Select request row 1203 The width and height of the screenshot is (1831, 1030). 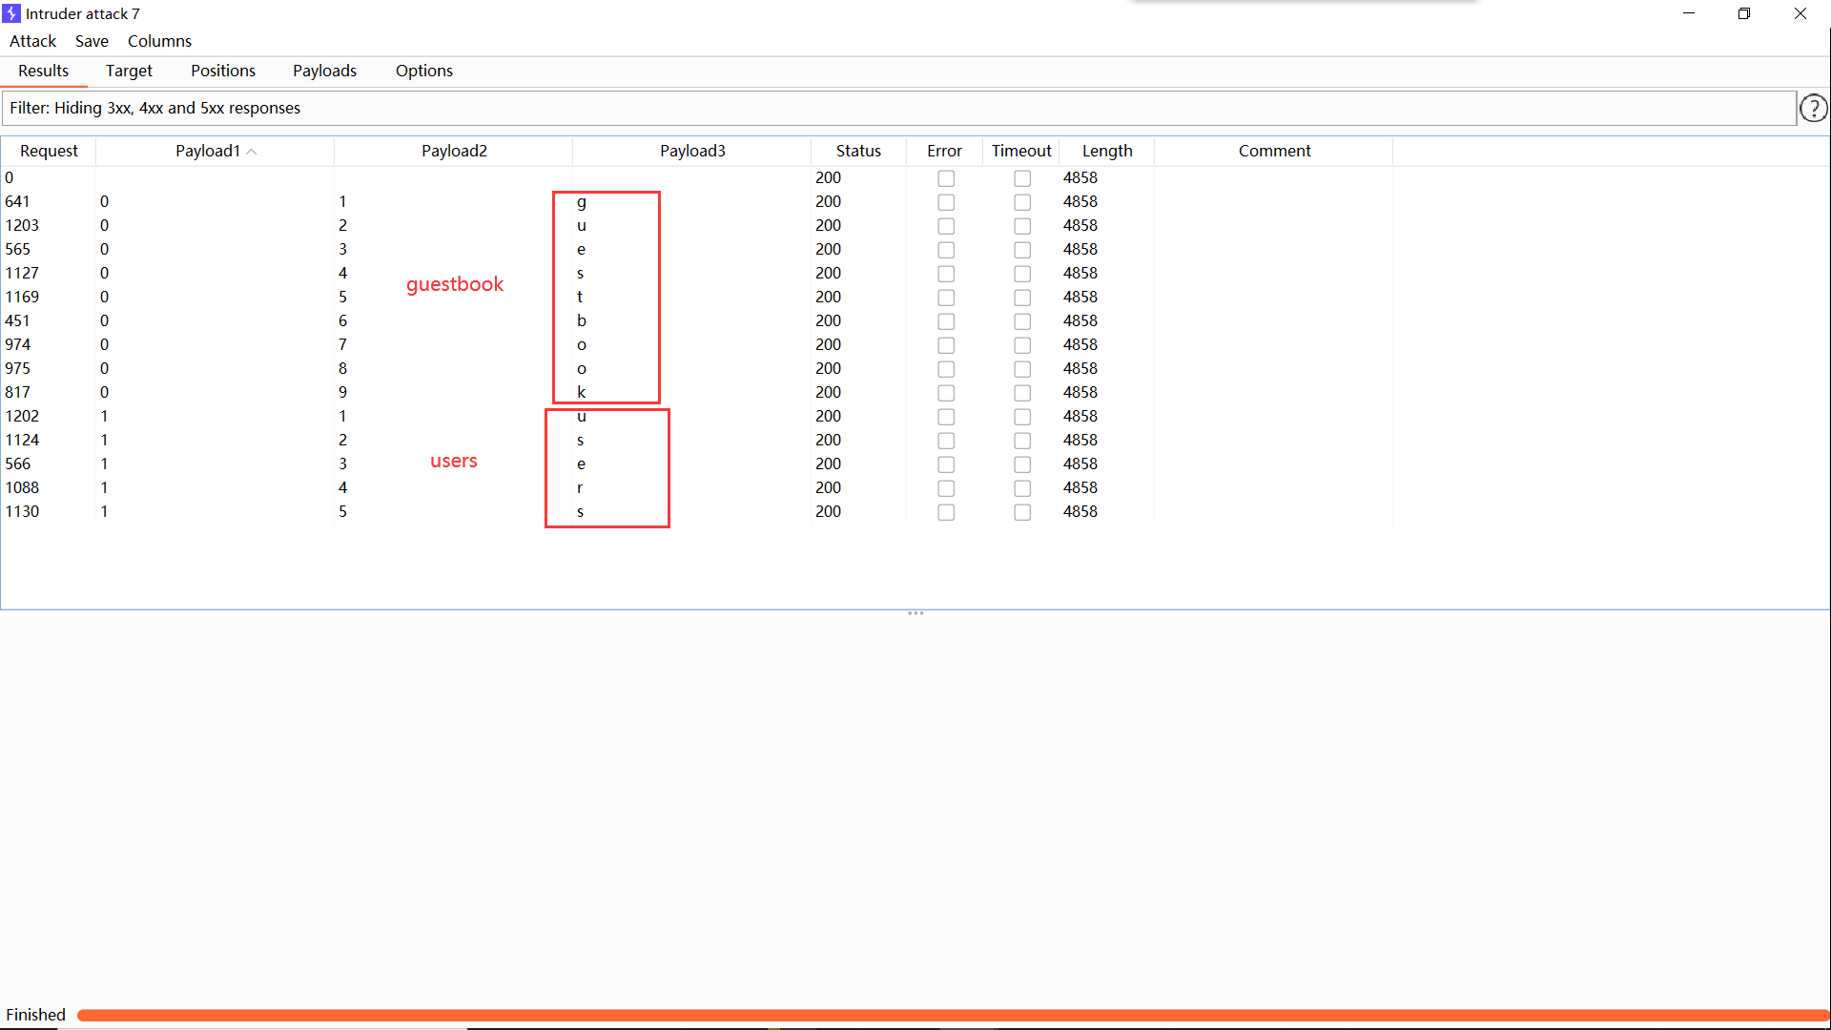[x=696, y=225]
